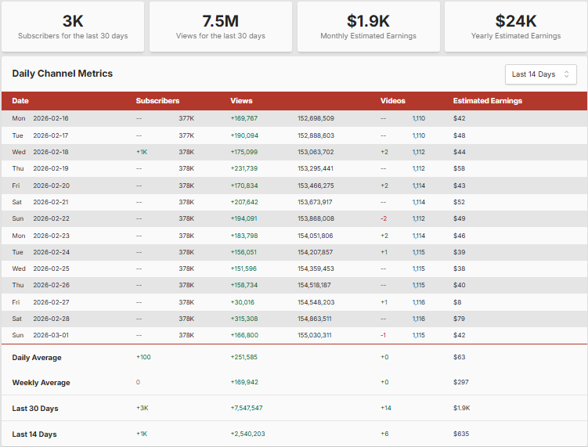The height and width of the screenshot is (447, 588).
Task: Select the Daily Average row label
Action: 37,358
